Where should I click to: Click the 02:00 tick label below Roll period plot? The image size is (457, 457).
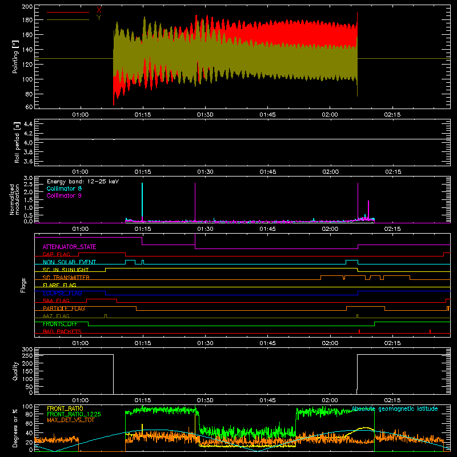coord(330,172)
